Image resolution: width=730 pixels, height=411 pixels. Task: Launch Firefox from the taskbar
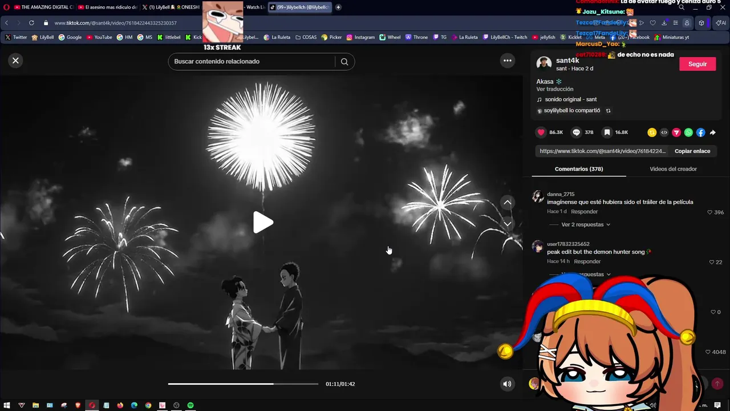[x=120, y=405]
